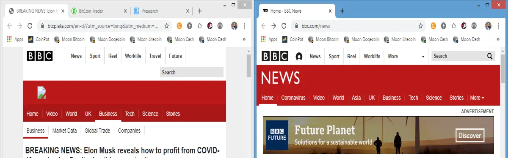
Task: Open Apps shortcut in left window bookmarks bar
Action: click(x=15, y=39)
